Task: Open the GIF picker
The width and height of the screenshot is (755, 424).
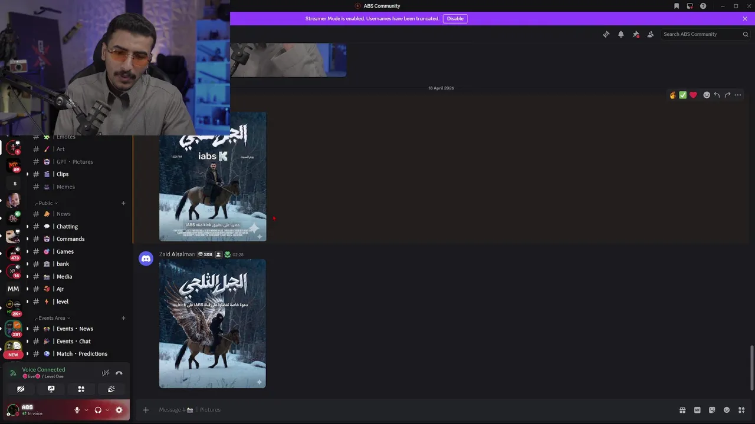Action: click(697, 410)
